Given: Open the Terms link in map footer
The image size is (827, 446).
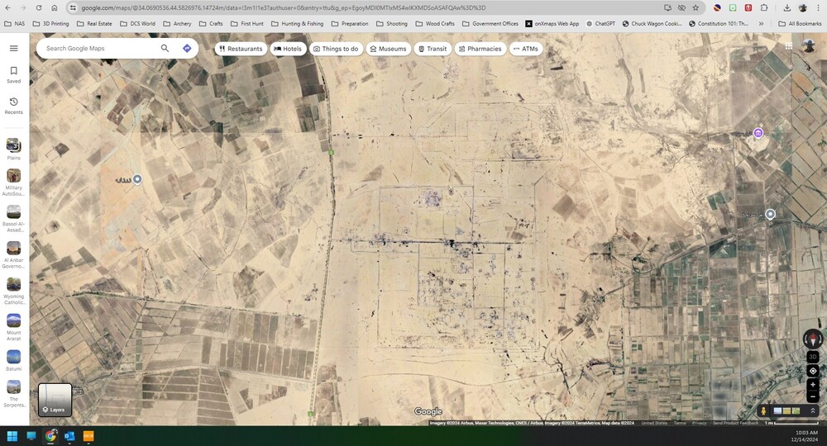Looking at the screenshot, I should pos(679,423).
